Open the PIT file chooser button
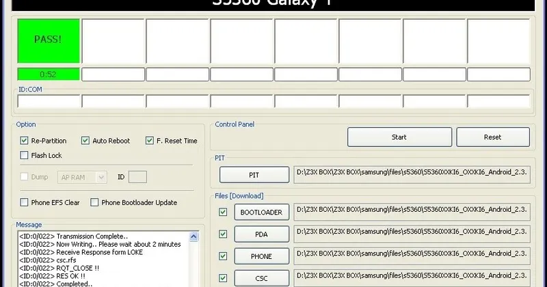The width and height of the screenshot is (547, 287). [254, 175]
